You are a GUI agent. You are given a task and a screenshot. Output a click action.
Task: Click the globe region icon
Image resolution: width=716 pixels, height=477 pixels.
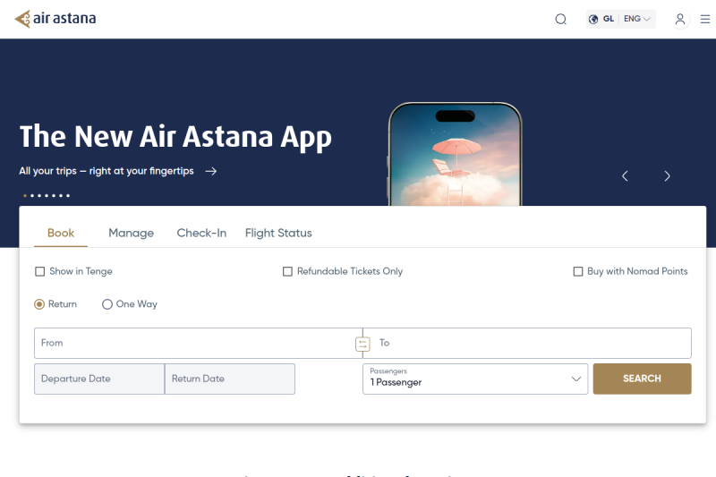(593, 19)
